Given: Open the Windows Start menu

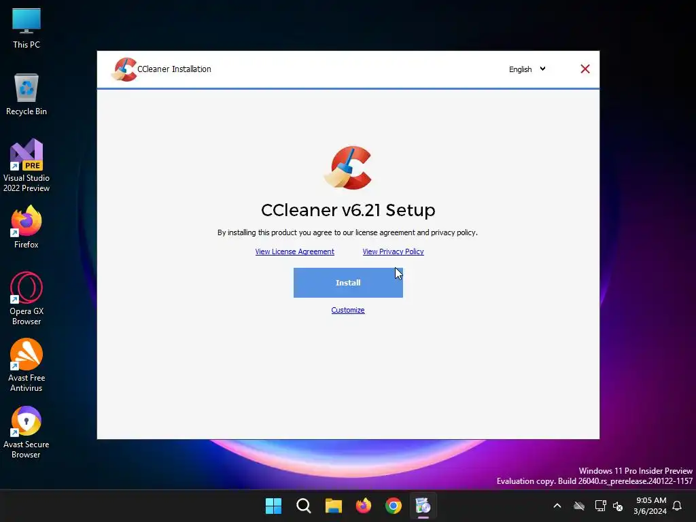Looking at the screenshot, I should click(273, 506).
